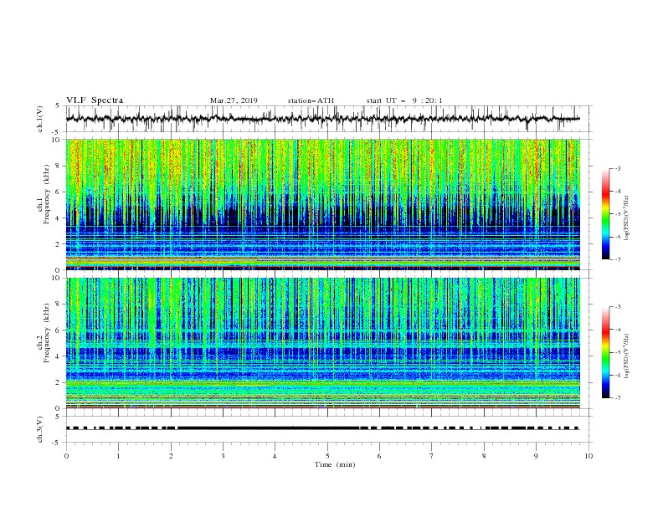Click the ch.2 colorbar 'log(PSD)(V²/Hz)' label
663x512 pixels.
627,356
